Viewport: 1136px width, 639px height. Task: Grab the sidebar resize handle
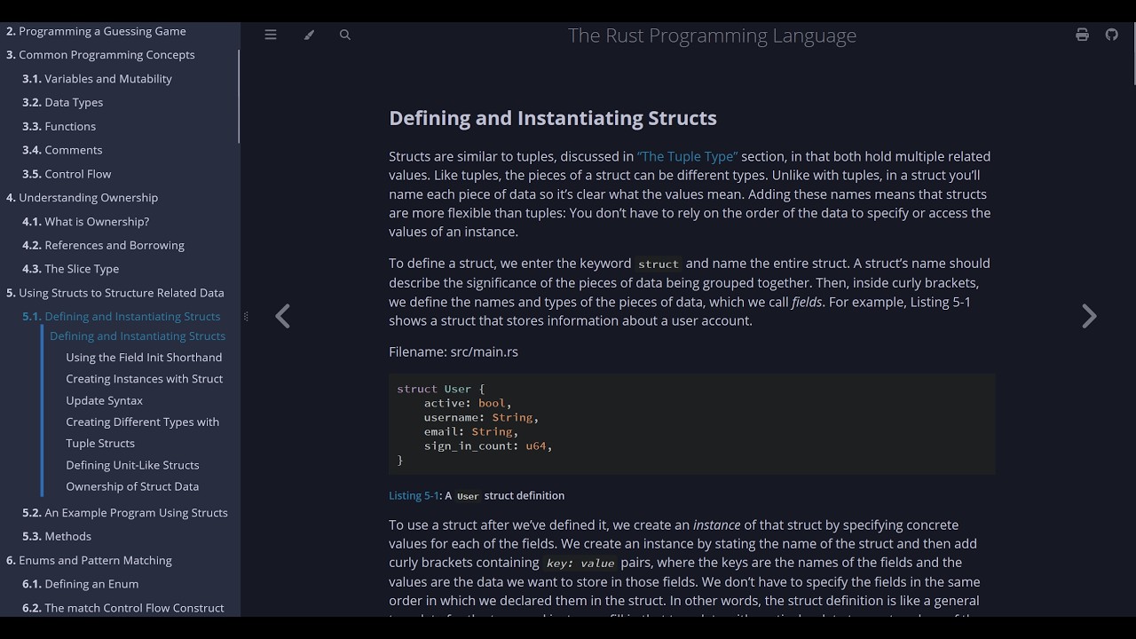pyautogui.click(x=245, y=316)
